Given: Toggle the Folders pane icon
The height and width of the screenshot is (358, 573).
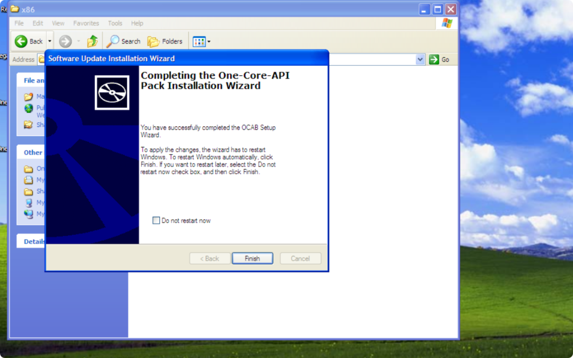Looking at the screenshot, I should [x=153, y=41].
